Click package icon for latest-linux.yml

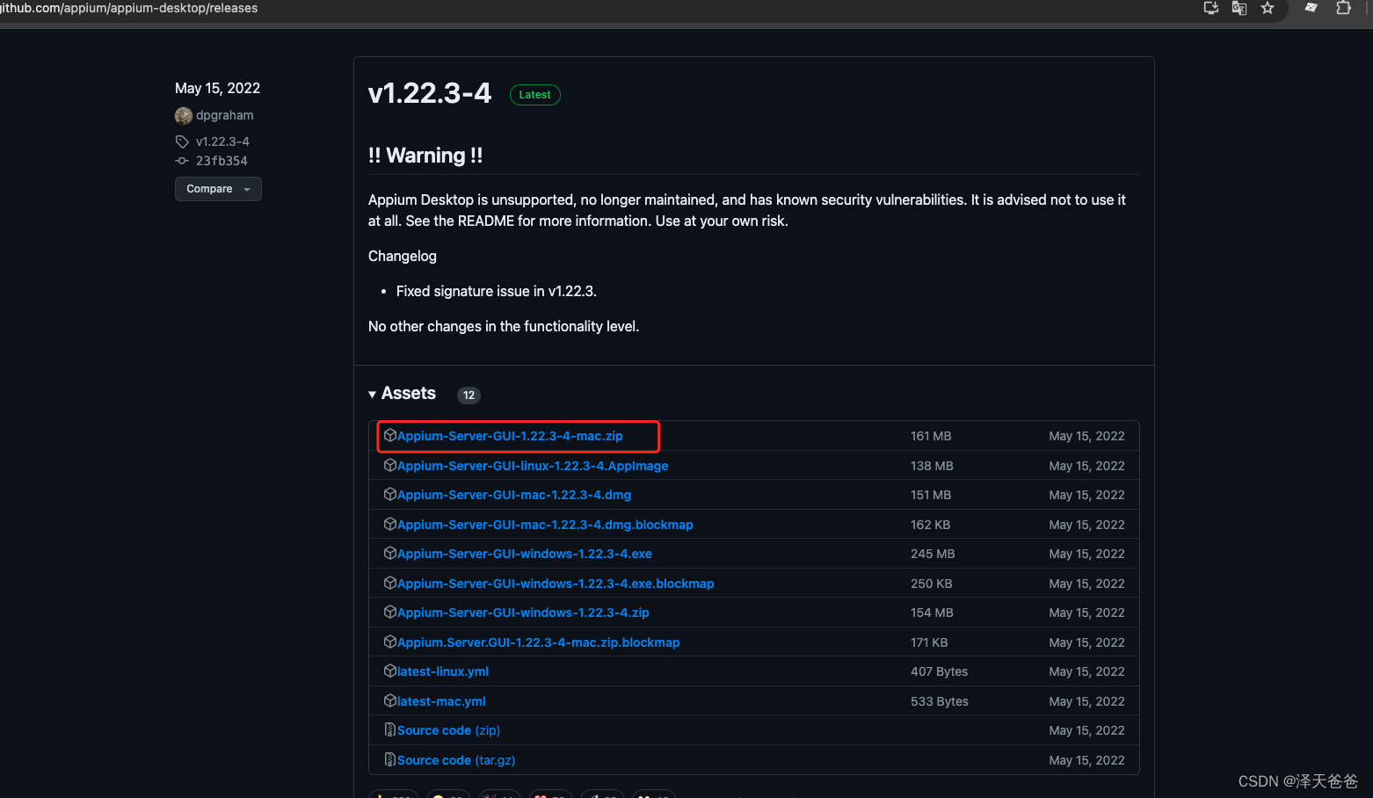coord(390,671)
